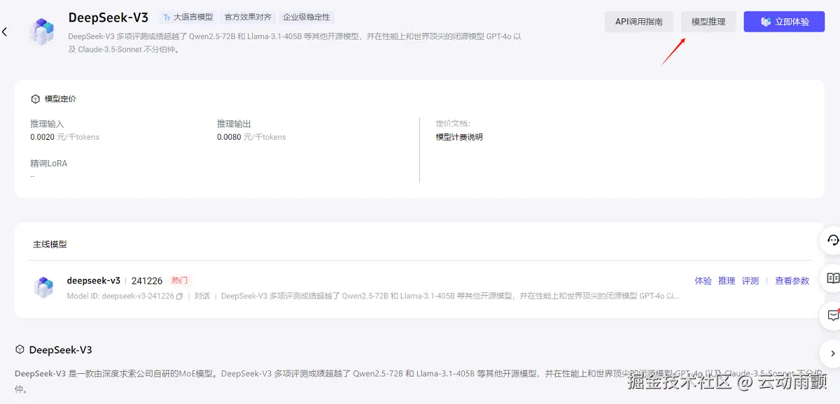
Task: Click the model pricing hexagon icon
Action: 35,99
